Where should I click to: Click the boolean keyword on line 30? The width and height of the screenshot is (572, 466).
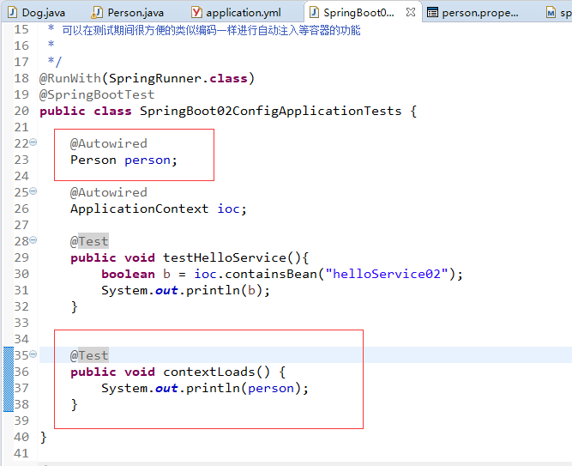(x=128, y=274)
